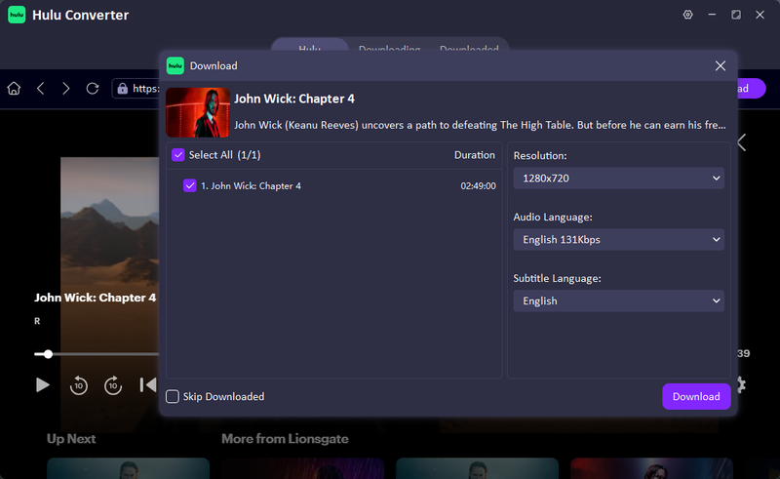Click the Hulu Converter app logo
The height and width of the screenshot is (479, 780).
coord(17,15)
